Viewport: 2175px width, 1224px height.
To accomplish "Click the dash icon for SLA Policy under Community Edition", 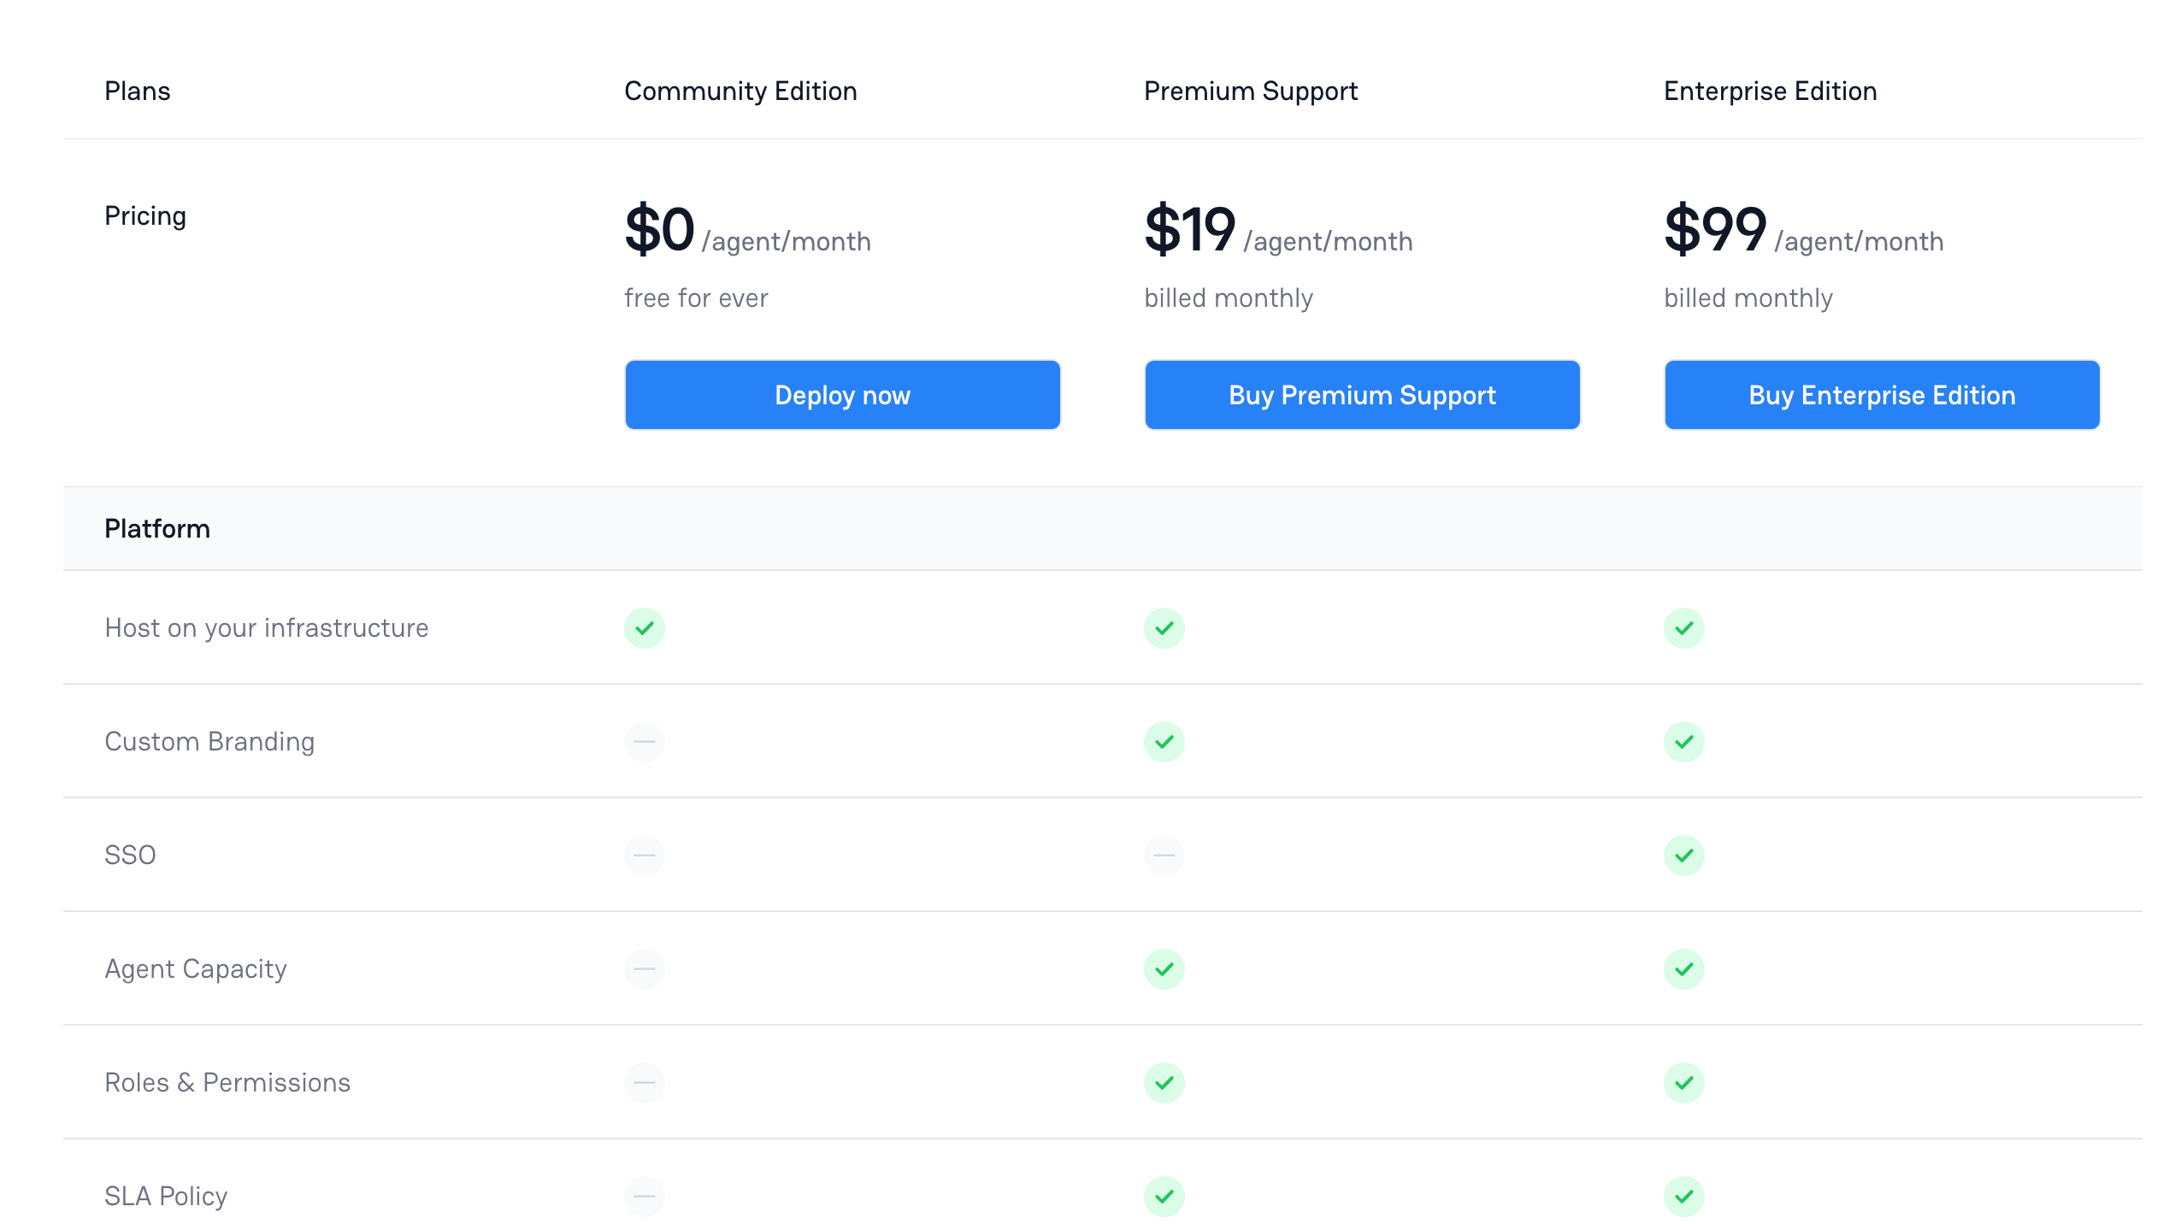I will tap(645, 1196).
